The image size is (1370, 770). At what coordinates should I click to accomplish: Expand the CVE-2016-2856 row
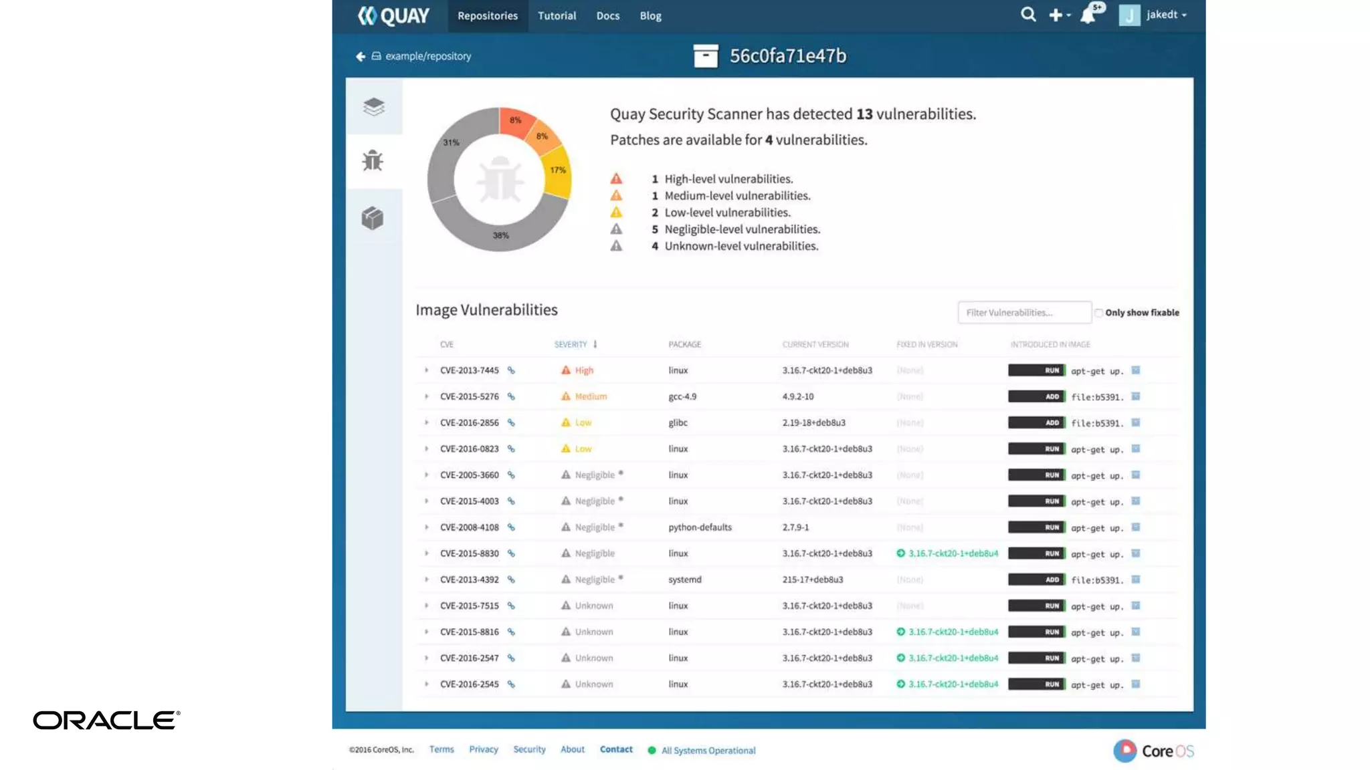[426, 422]
